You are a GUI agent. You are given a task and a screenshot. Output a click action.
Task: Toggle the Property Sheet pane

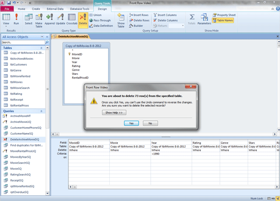click(224, 15)
